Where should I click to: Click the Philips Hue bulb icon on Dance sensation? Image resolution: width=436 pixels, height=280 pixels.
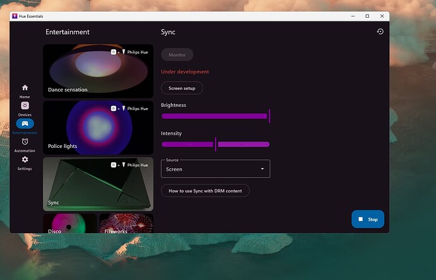click(x=123, y=52)
